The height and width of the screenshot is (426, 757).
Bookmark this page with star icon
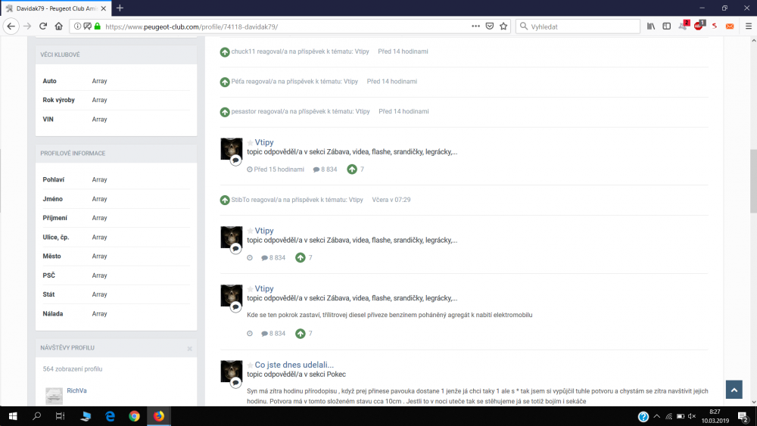point(503,26)
